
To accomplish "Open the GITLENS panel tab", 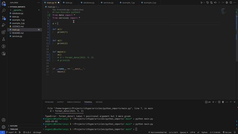I will pyautogui.click(x=99, y=102).
